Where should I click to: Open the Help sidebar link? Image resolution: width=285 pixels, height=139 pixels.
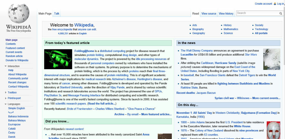pos(11,70)
